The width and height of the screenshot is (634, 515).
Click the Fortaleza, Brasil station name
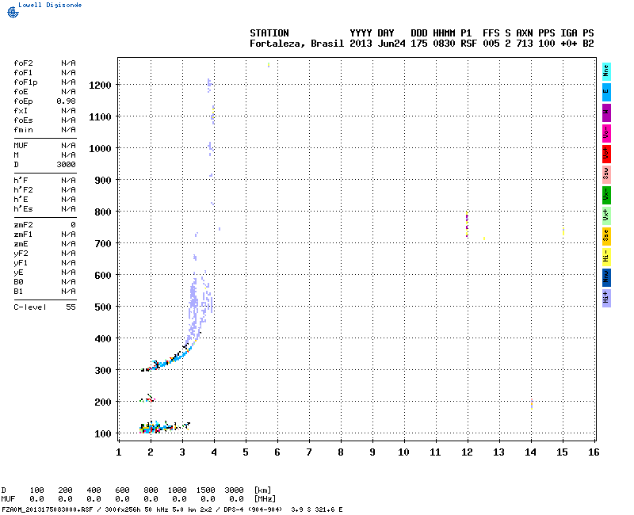click(x=296, y=44)
